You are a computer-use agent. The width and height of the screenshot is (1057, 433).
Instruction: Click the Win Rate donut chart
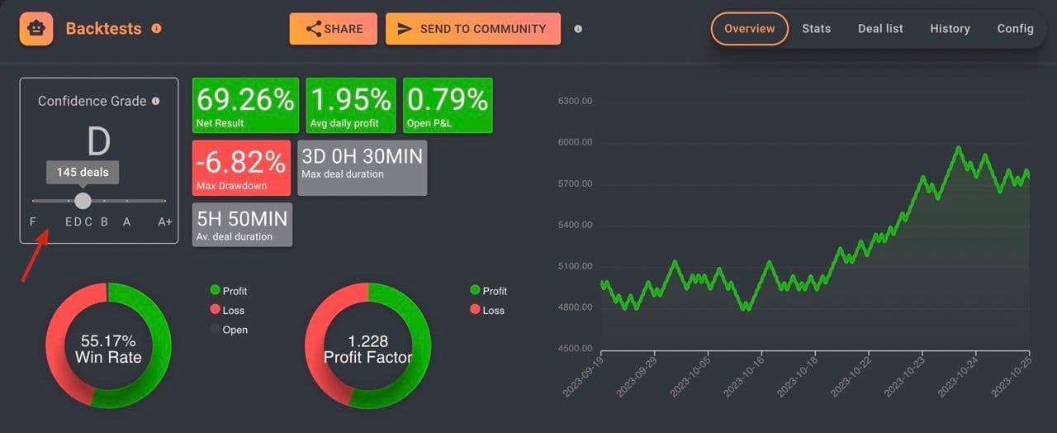coord(108,345)
